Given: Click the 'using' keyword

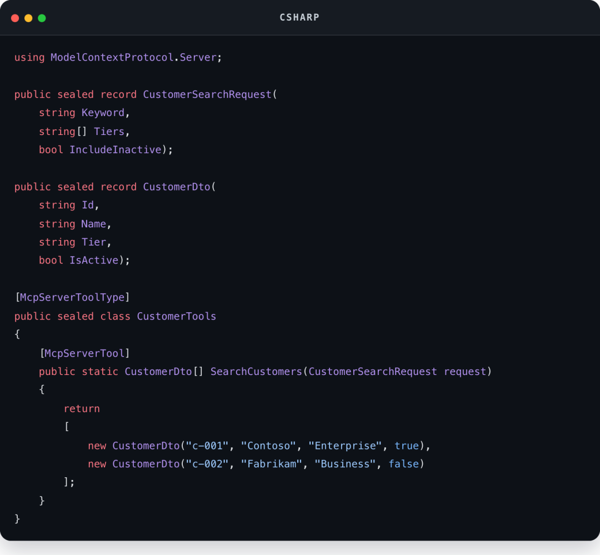Looking at the screenshot, I should point(29,57).
